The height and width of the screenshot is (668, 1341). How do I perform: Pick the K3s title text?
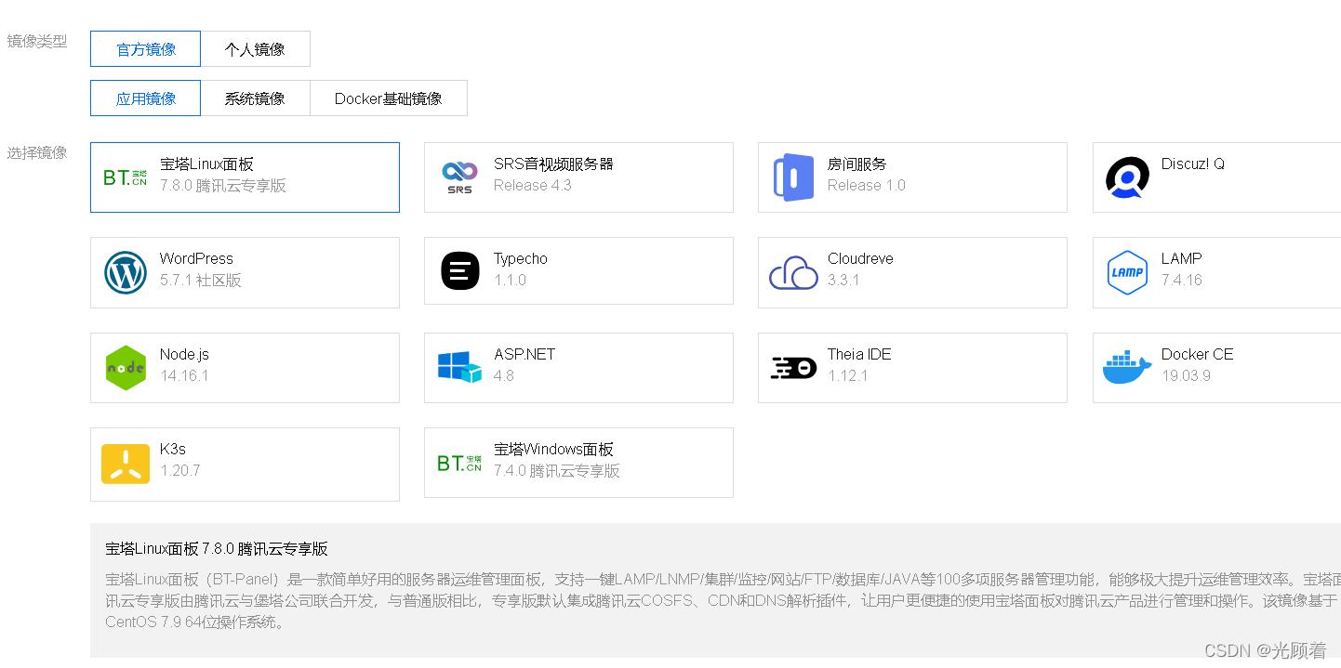click(173, 450)
